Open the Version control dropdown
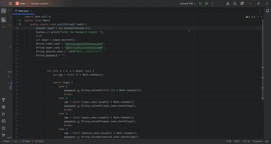This screenshot has height=144, width=271. pyautogui.click(x=41, y=4)
